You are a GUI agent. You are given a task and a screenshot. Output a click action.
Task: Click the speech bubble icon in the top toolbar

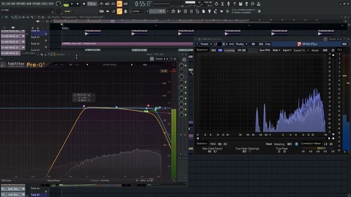(252, 4)
